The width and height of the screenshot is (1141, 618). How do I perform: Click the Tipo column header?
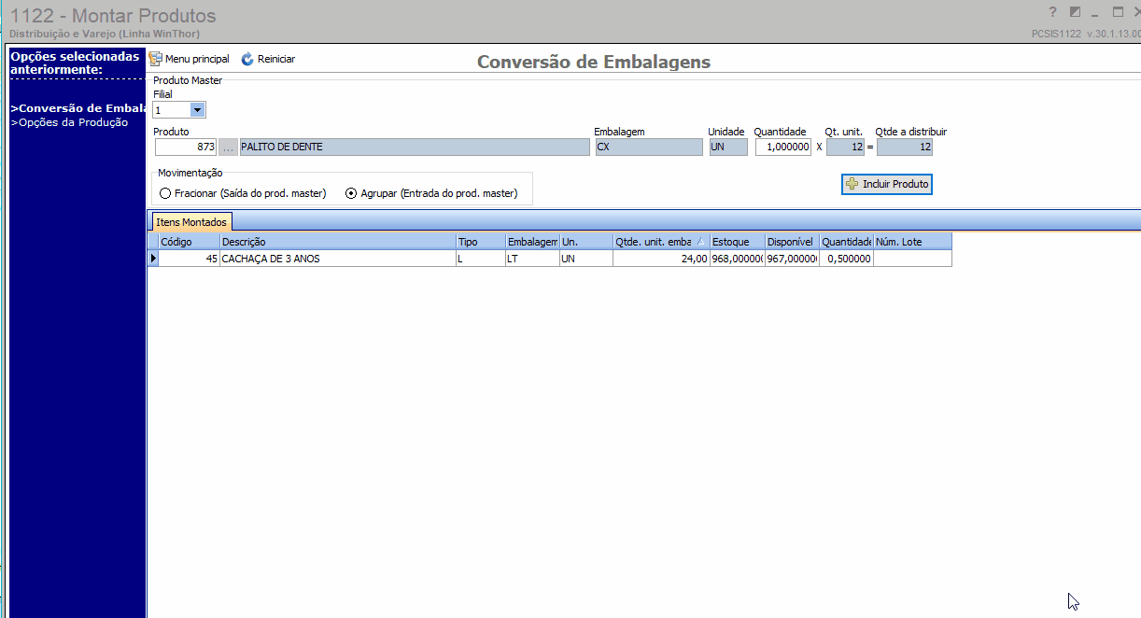[x=480, y=242]
